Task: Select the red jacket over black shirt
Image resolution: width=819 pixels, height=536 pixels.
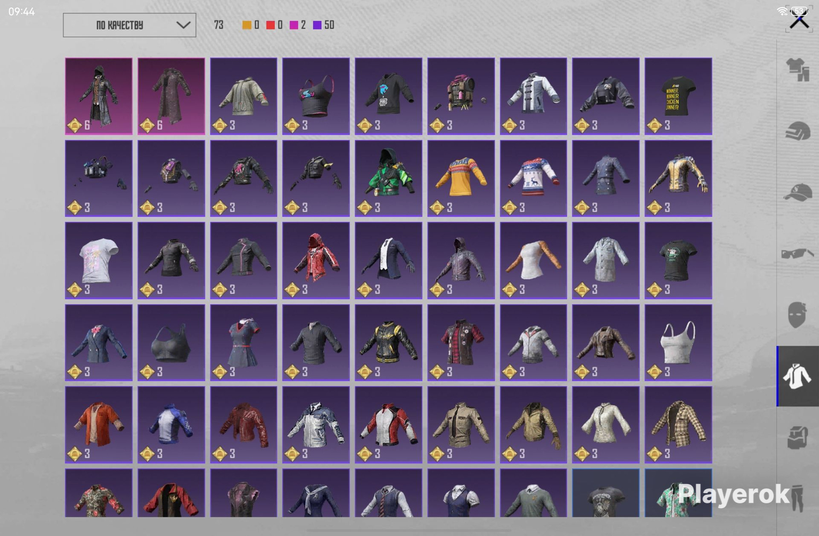Action: (171, 493)
